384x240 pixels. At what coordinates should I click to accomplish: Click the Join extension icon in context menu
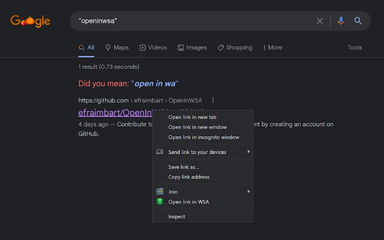160,191
